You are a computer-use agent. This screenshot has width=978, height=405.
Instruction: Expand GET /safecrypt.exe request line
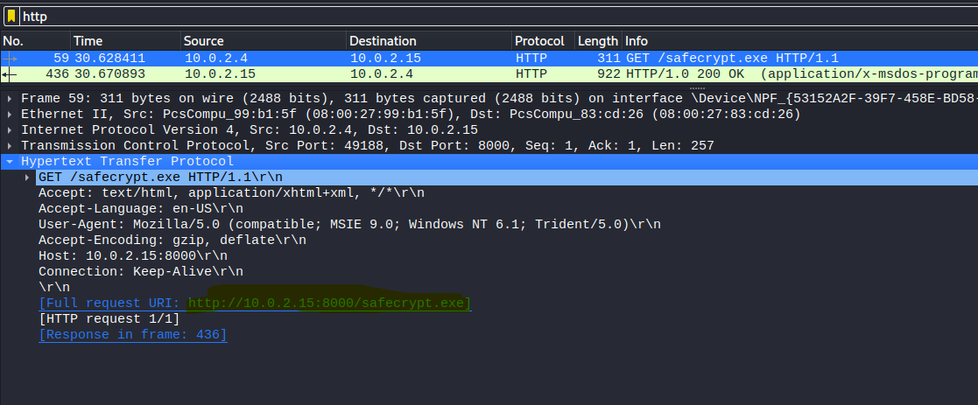[27, 178]
